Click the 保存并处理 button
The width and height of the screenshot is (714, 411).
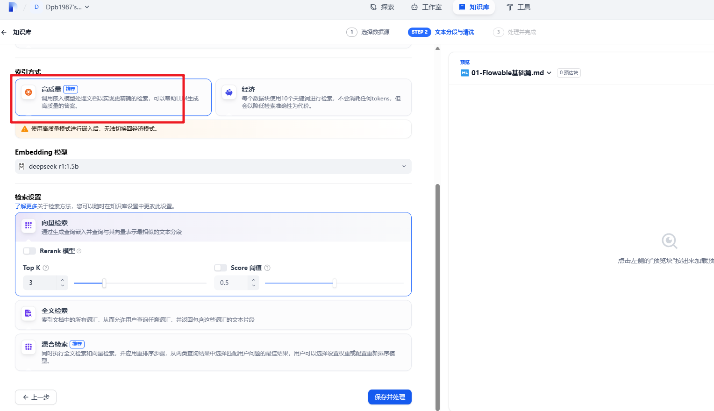pos(389,397)
